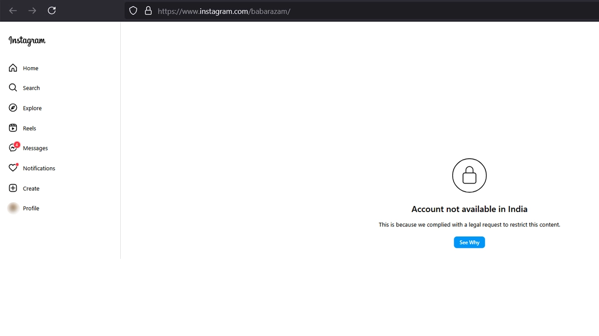
Task: Click the Reels video icon
Action: pyautogui.click(x=13, y=128)
